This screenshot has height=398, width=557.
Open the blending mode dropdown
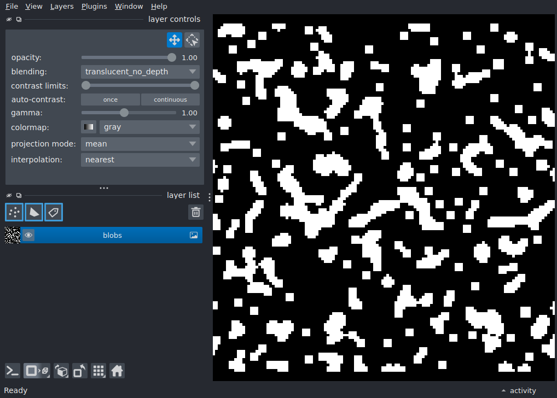[140, 72]
